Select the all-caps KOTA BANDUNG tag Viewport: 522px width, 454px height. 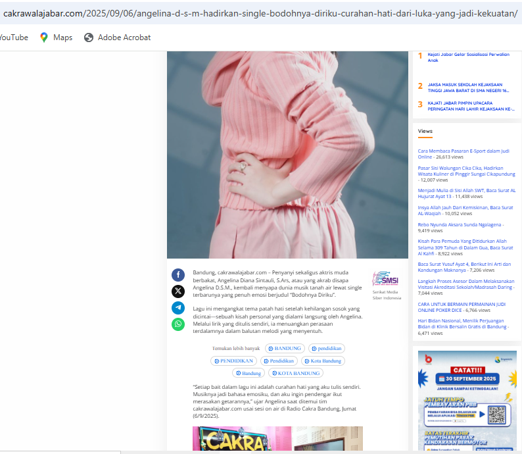[x=296, y=373]
